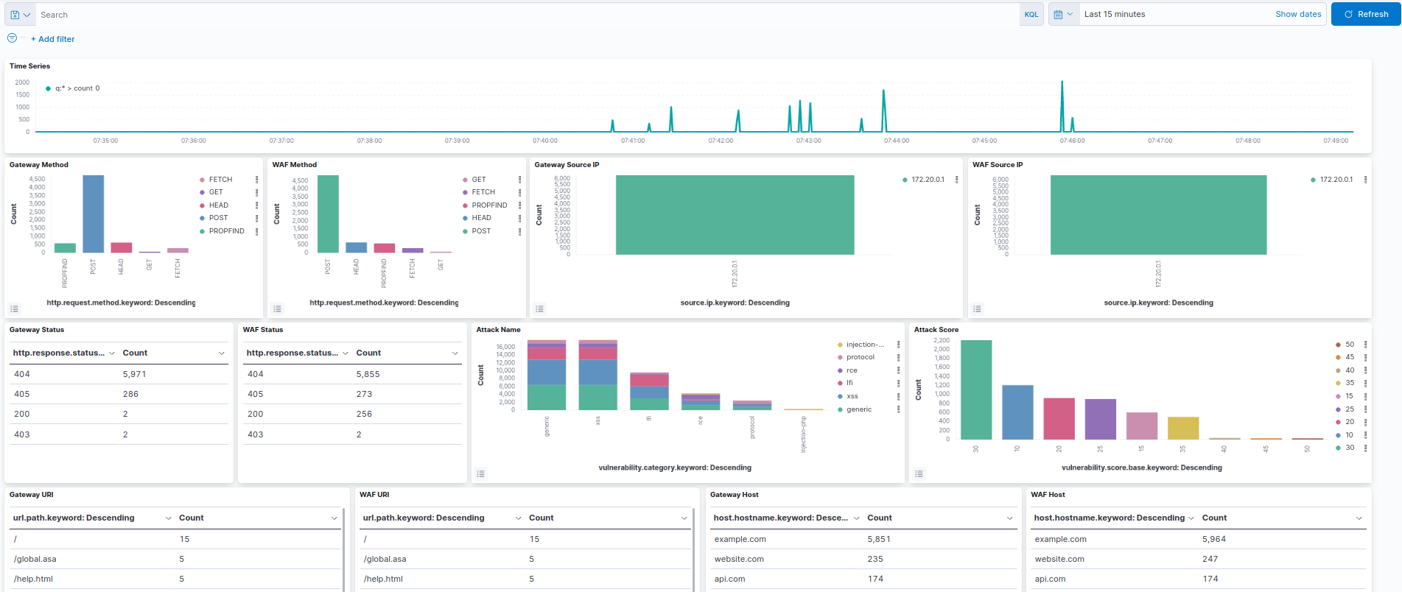Click lfi legend color dot in Attack Name
The width and height of the screenshot is (1402, 592).
(840, 383)
